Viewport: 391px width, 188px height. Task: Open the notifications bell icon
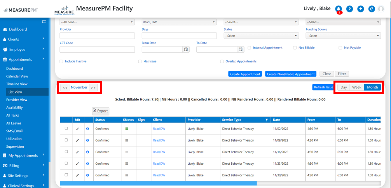pos(339,9)
